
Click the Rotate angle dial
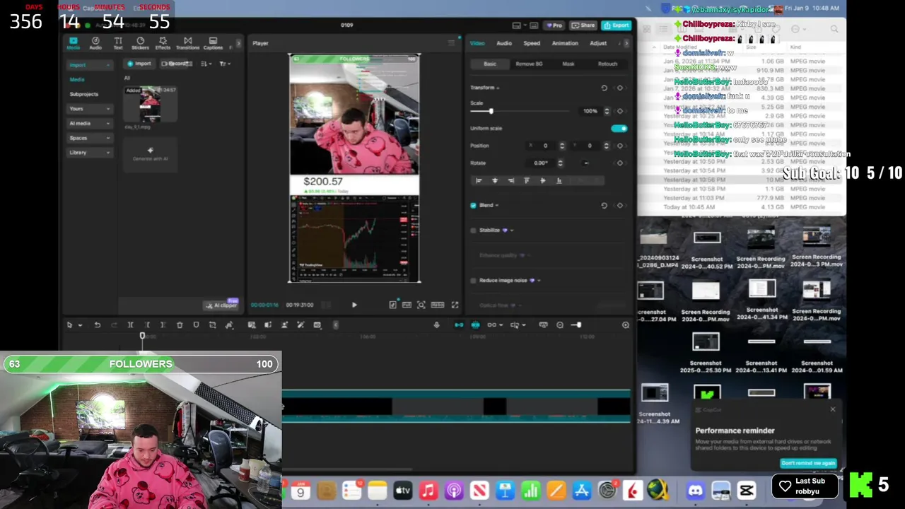click(586, 163)
